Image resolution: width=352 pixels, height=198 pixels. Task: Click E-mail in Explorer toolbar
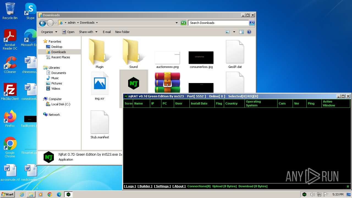pos(107,32)
